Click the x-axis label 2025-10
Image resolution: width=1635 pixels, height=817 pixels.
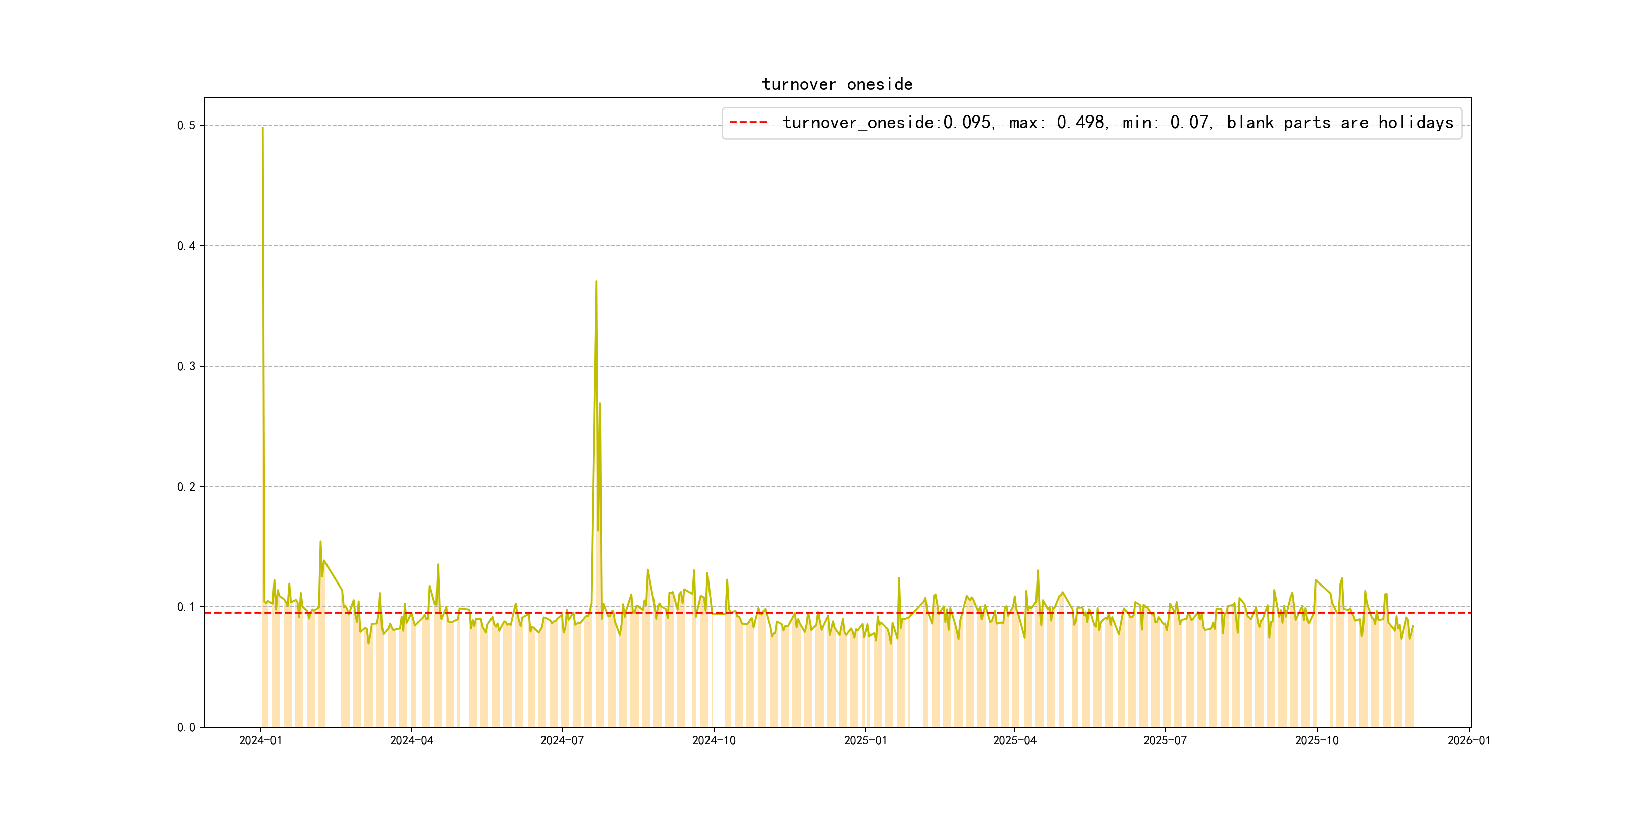[x=1317, y=740]
